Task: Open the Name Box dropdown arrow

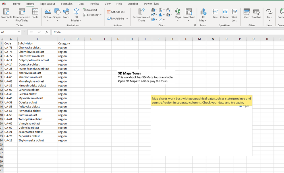Action: [19, 32]
